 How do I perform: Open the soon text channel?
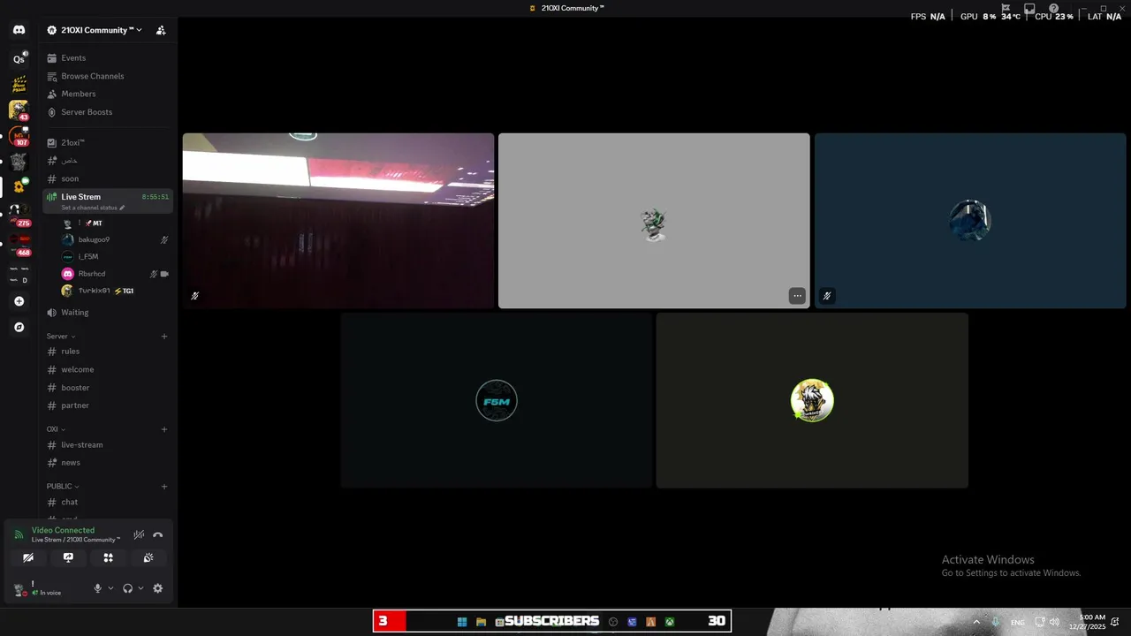(x=108, y=178)
